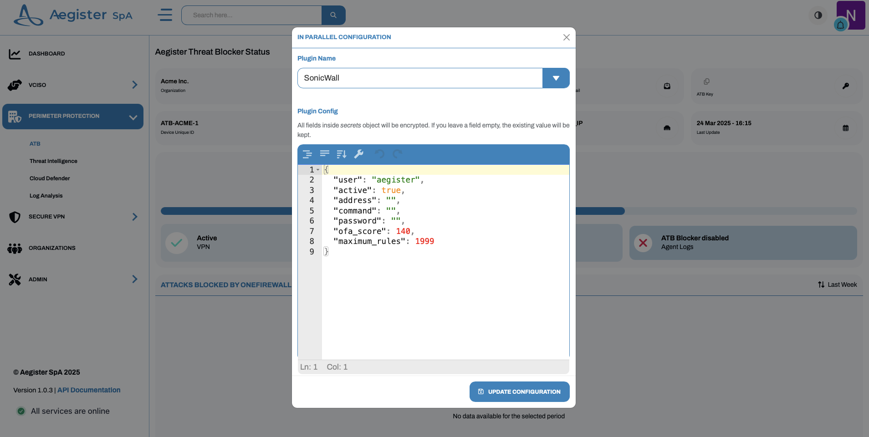Image resolution: width=869 pixels, height=437 pixels.
Task: Click the IP card network icon
Action: pyautogui.click(x=667, y=128)
